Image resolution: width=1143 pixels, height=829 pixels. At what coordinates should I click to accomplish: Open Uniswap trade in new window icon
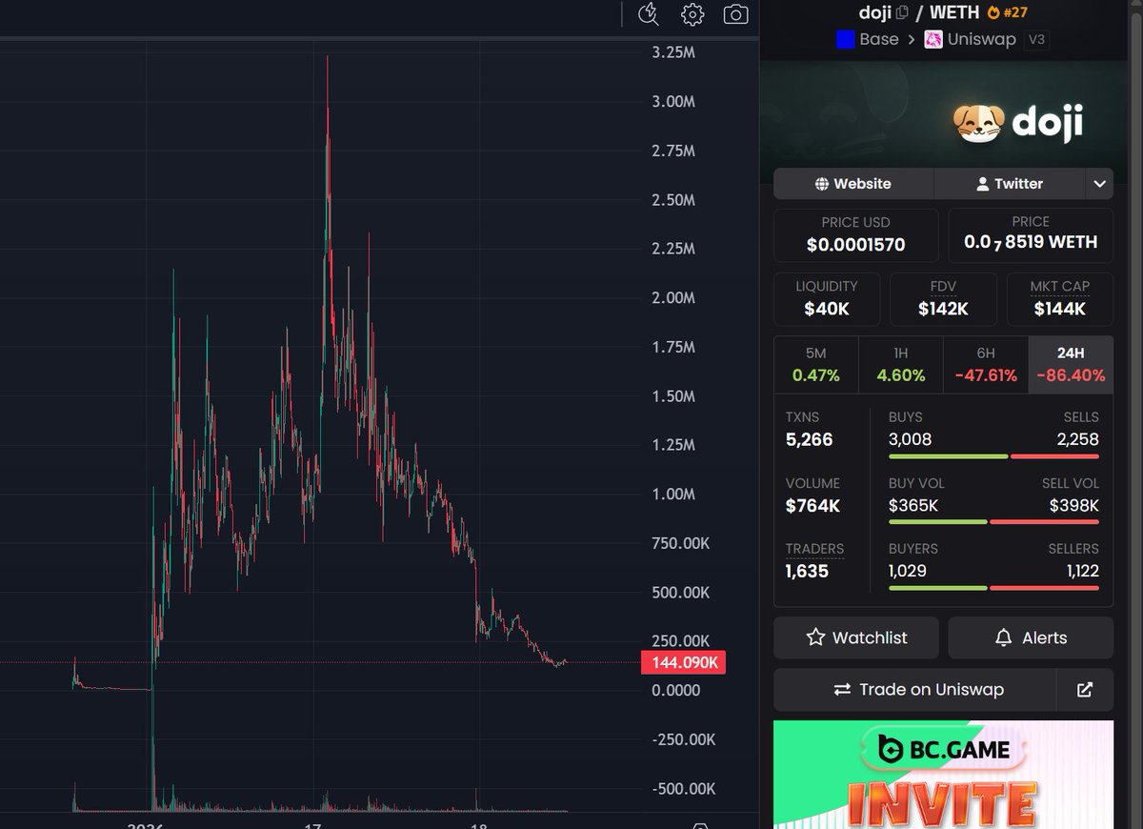tap(1085, 690)
